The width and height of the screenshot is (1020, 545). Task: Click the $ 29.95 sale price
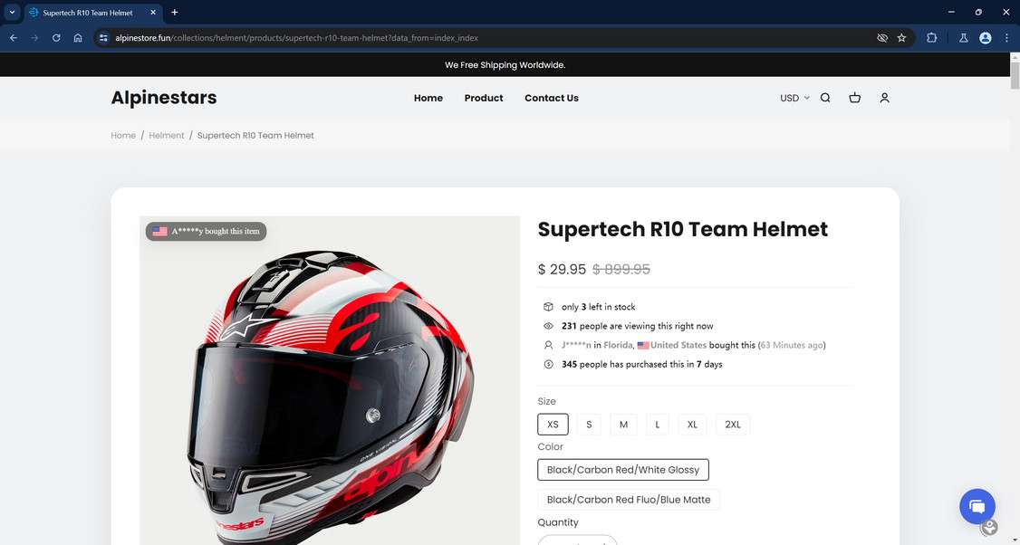coord(562,269)
